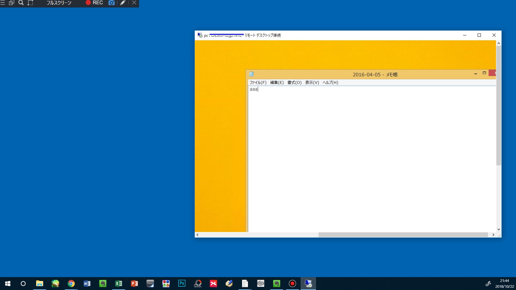The width and height of the screenshot is (516, 290).
Task: Take a screenshot with the camera icon
Action: pos(112,3)
